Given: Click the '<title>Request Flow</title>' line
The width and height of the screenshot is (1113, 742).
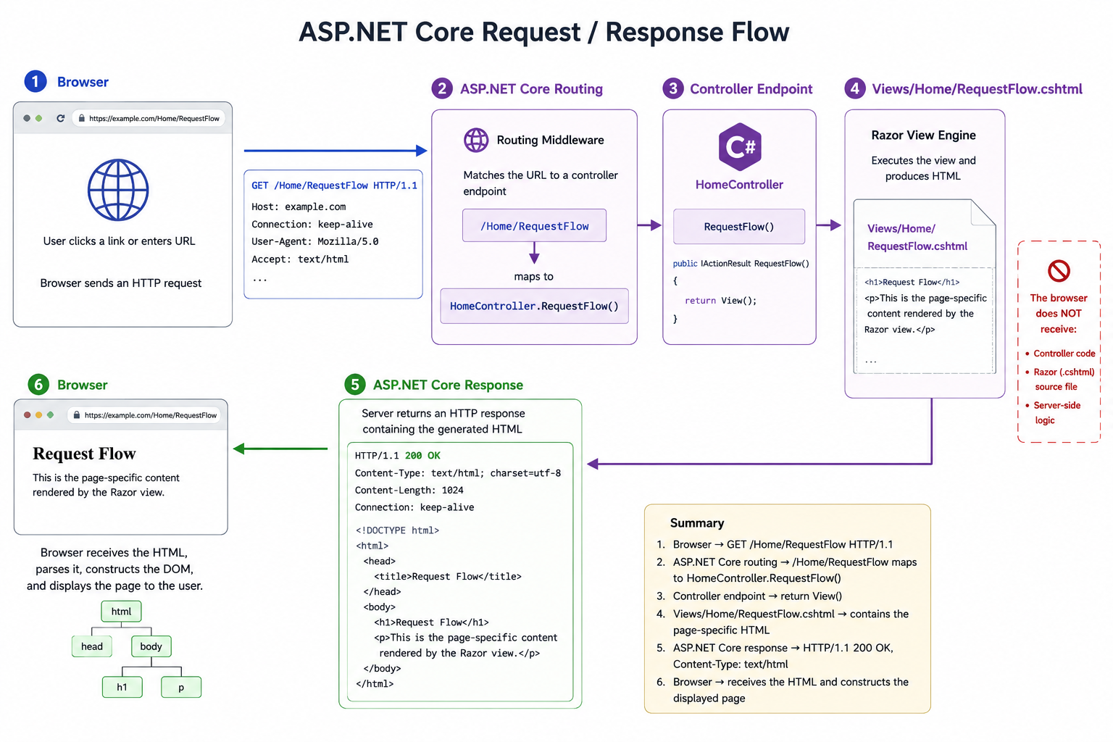Looking at the screenshot, I should (x=448, y=577).
